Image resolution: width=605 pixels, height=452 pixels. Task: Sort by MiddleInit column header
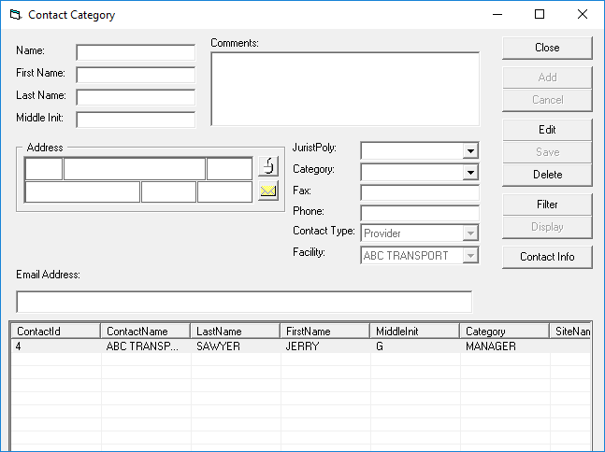pos(415,331)
